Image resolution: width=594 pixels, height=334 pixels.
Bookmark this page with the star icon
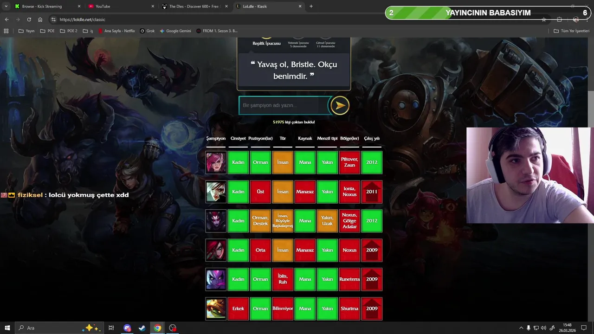click(x=543, y=19)
